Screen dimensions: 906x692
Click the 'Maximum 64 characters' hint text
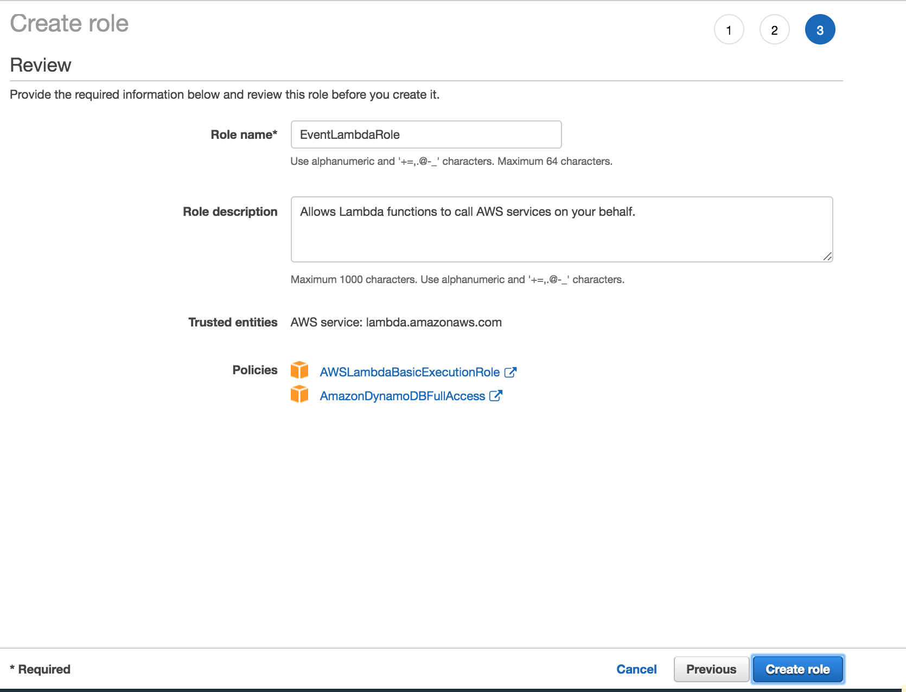(x=555, y=161)
